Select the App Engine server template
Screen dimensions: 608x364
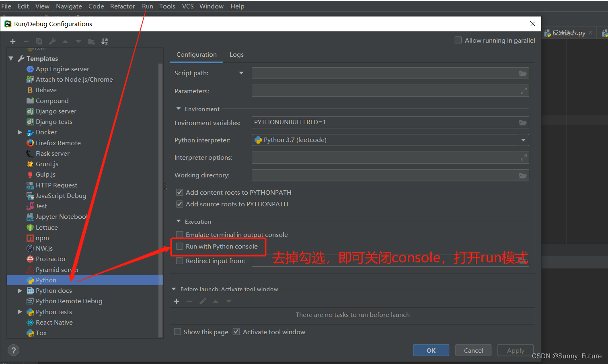pos(62,69)
